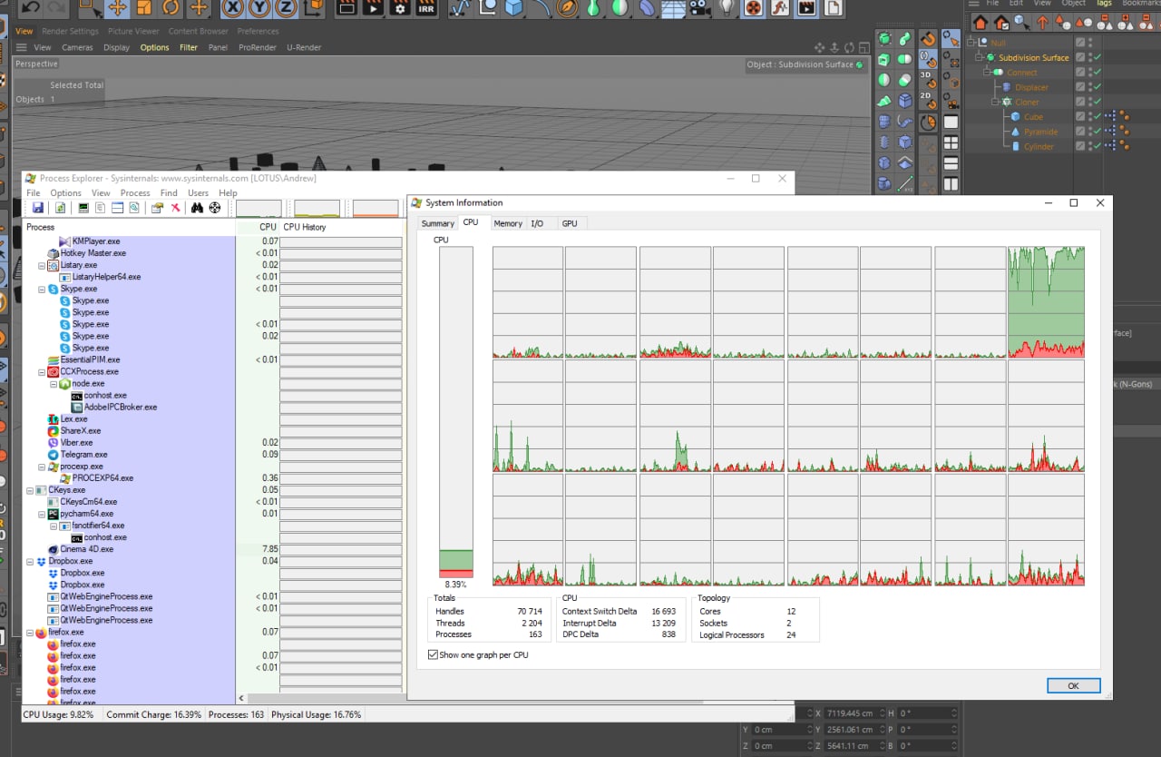Click the Properties icon in Process Explorer toolbar

click(157, 208)
